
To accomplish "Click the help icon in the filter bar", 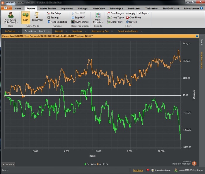I will pos(197,36).
